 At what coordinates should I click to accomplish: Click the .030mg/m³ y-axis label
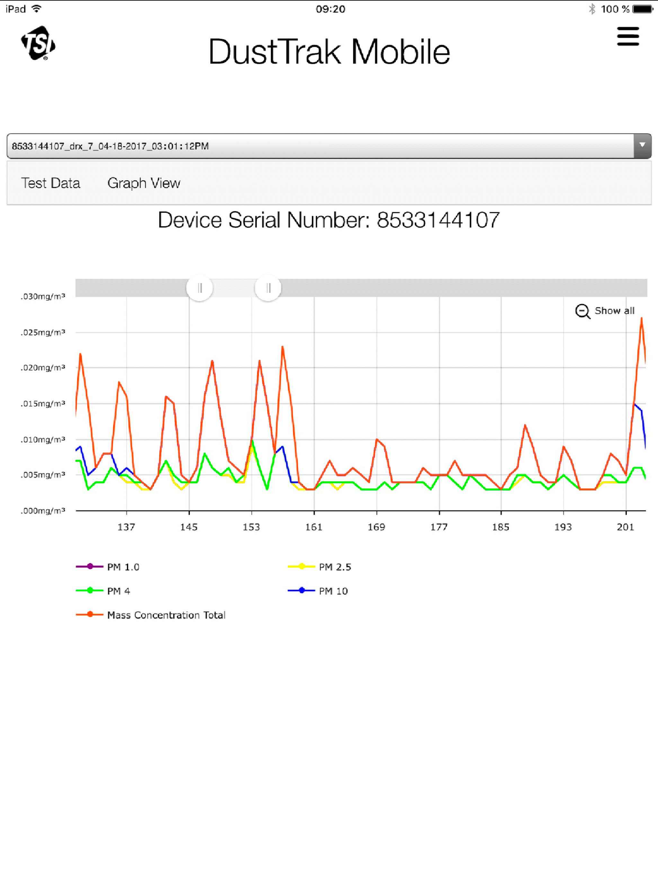click(x=43, y=297)
